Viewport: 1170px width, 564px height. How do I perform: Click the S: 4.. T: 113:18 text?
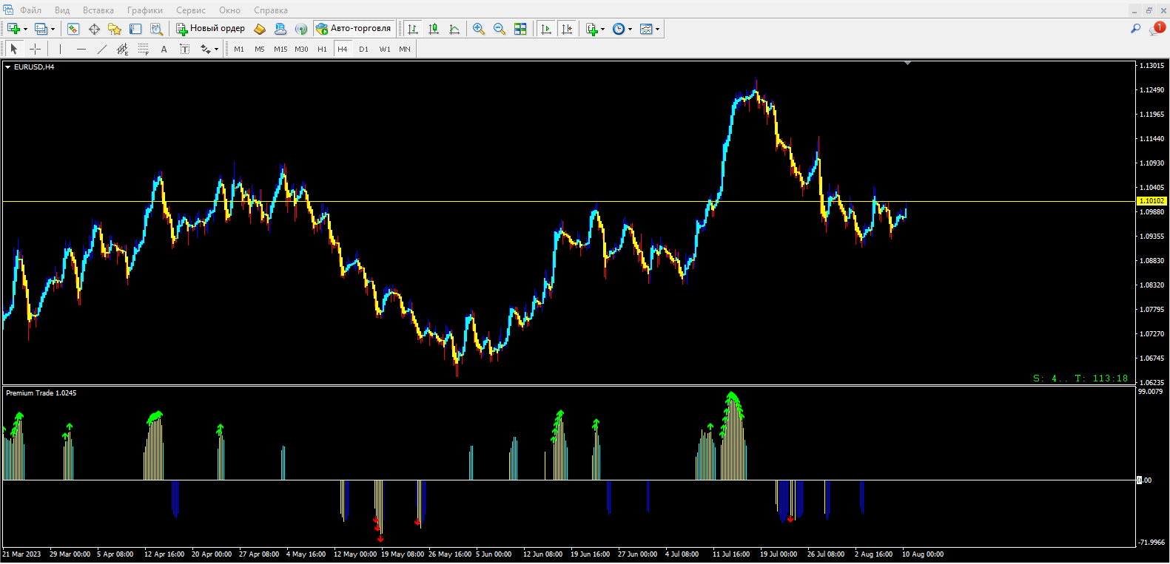tap(1080, 378)
